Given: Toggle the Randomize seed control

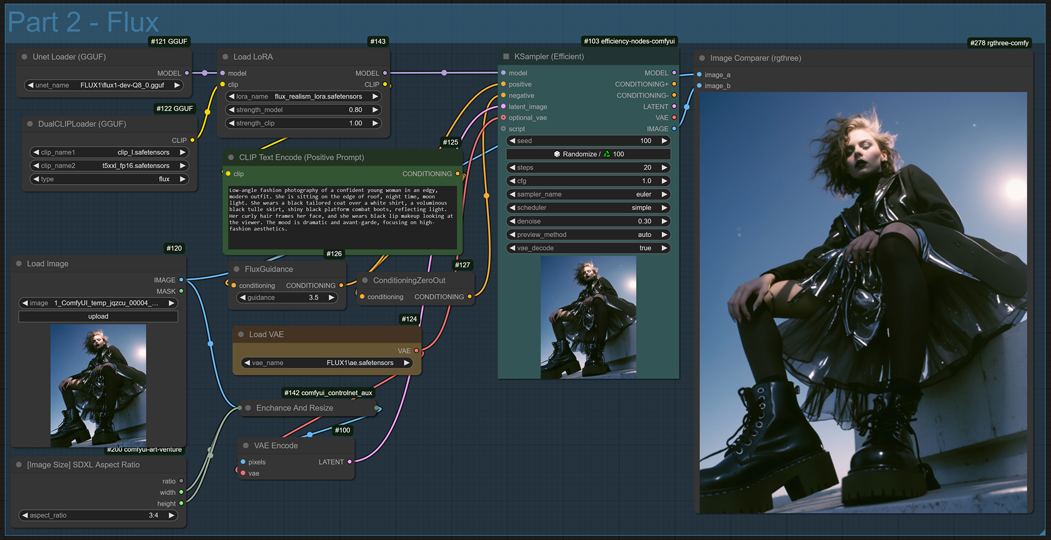Looking at the screenshot, I should click(588, 154).
